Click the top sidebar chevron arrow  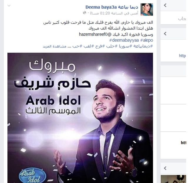pyautogui.click(x=165, y=5)
